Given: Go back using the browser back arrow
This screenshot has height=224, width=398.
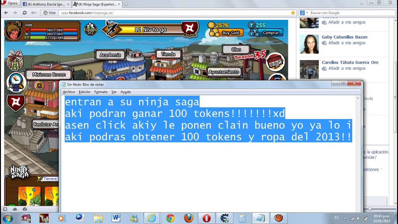Looking at the screenshot, I should (x=6, y=13).
